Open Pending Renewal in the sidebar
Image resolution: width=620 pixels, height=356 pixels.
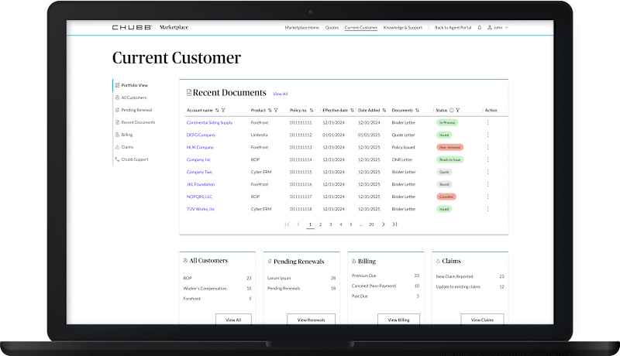click(136, 110)
